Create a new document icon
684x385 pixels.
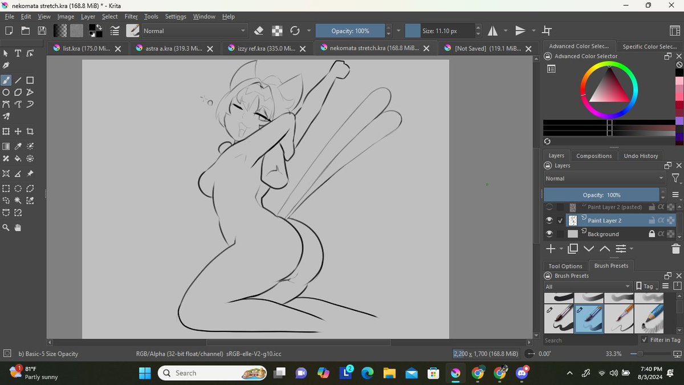9,31
